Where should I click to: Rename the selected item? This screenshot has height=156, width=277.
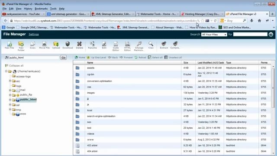point(92,45)
